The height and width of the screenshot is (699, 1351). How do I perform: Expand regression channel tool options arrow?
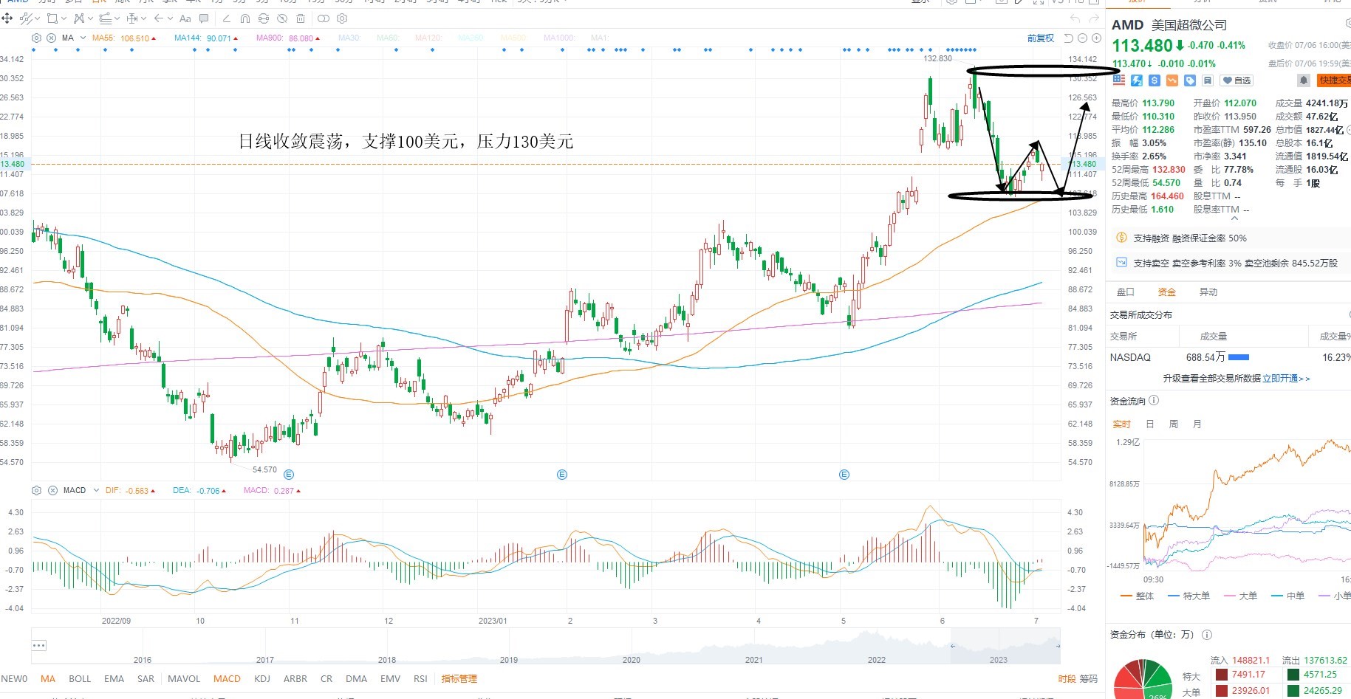(x=117, y=18)
